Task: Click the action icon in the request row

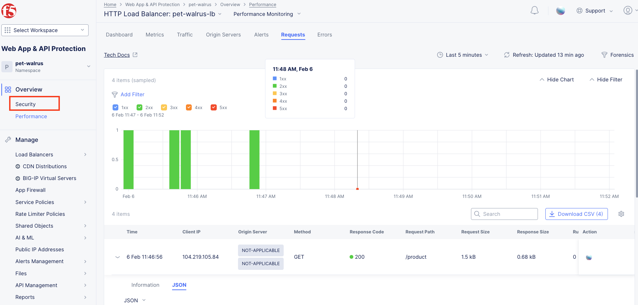Action: (589, 257)
